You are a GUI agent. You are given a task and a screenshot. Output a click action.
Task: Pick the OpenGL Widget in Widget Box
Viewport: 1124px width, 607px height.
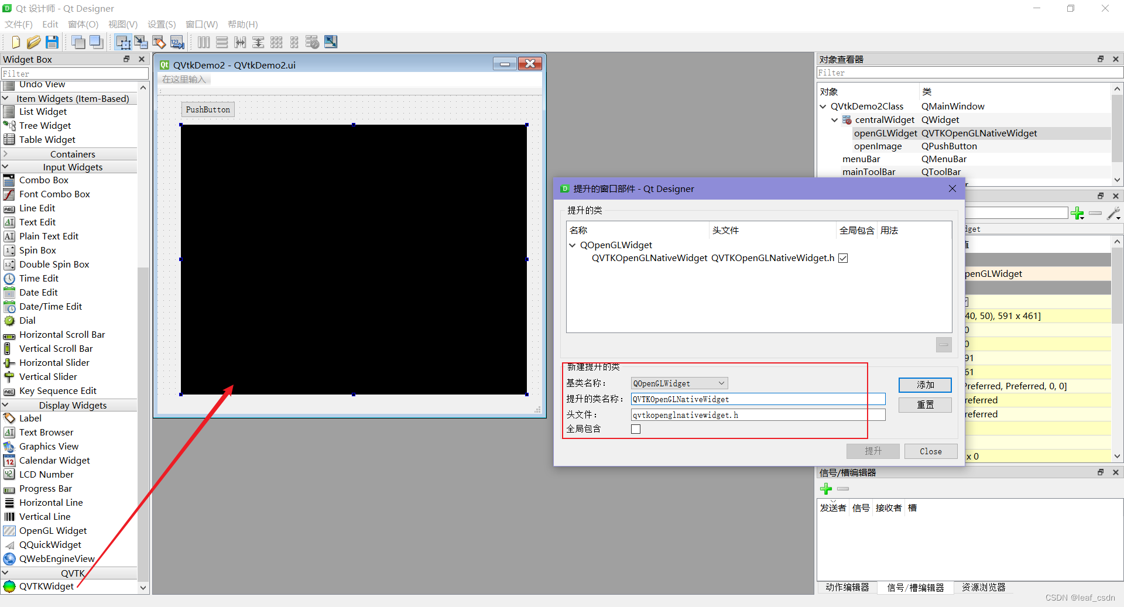pos(53,530)
